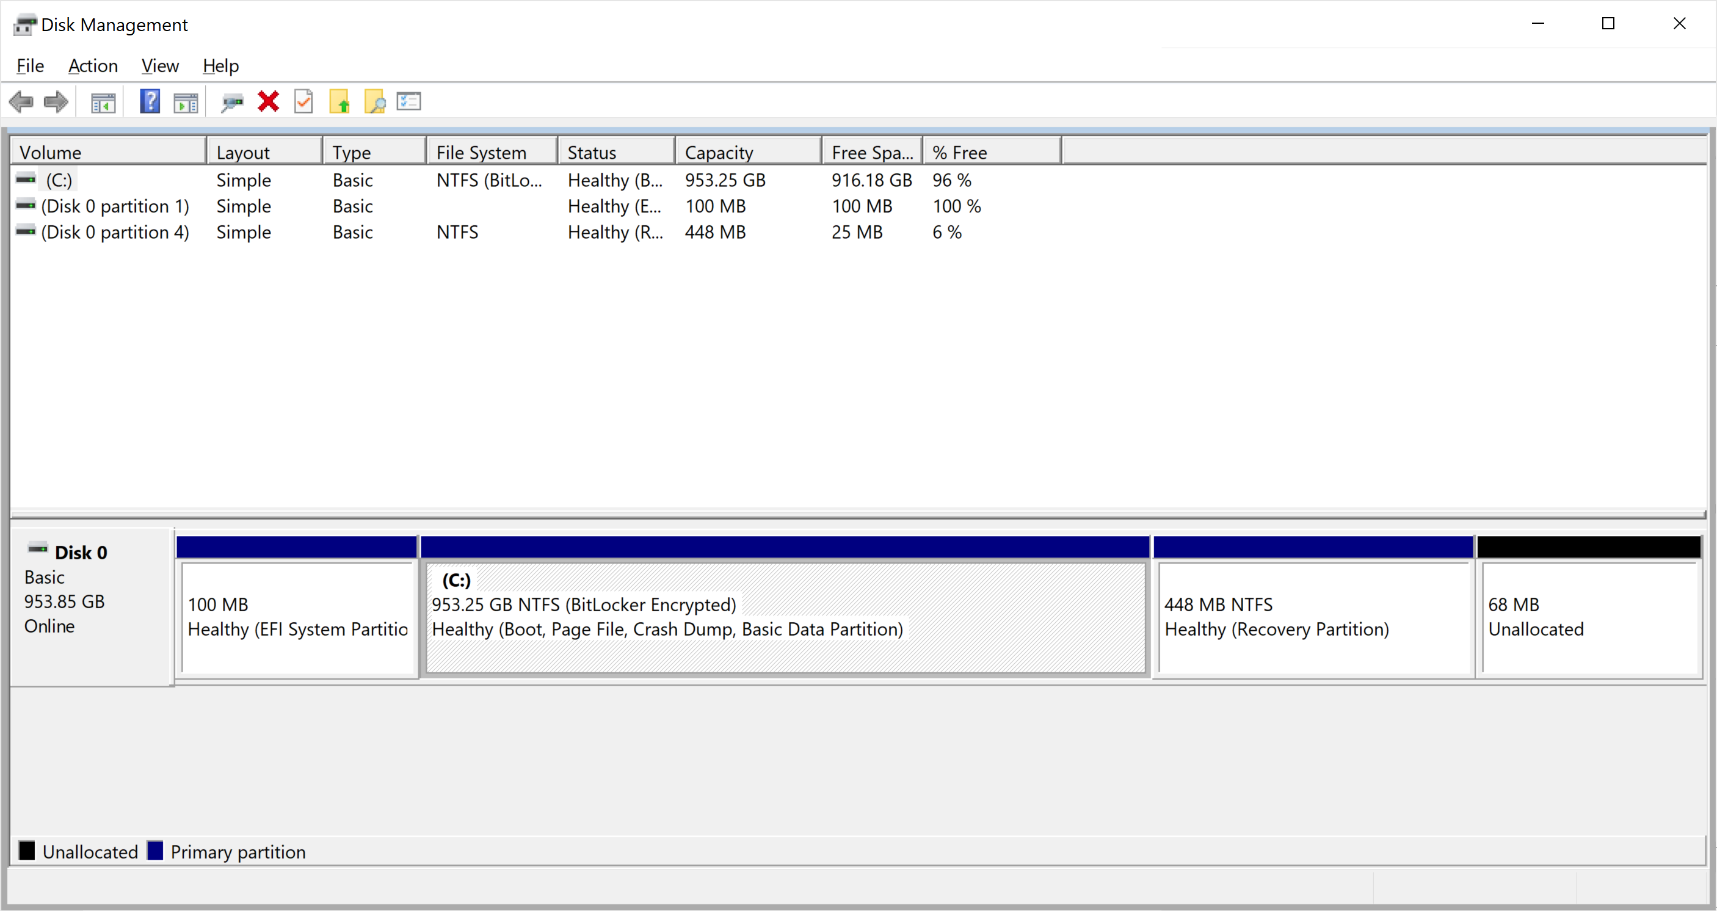Click yellow folder with green arrow icon

click(x=339, y=102)
